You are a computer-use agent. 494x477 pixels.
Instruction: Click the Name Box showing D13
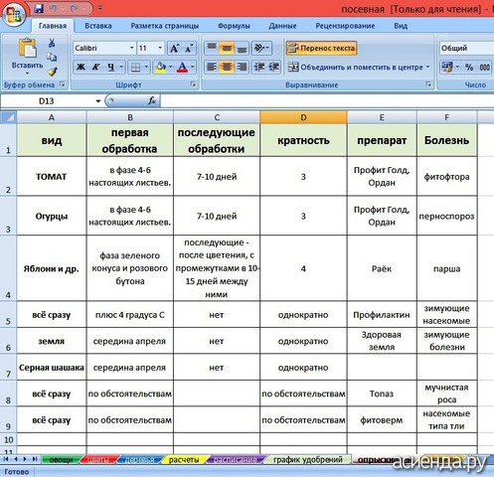tap(47, 101)
